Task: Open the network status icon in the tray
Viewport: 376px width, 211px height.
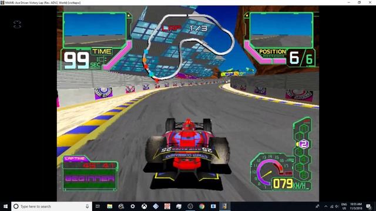Action: pos(331,206)
